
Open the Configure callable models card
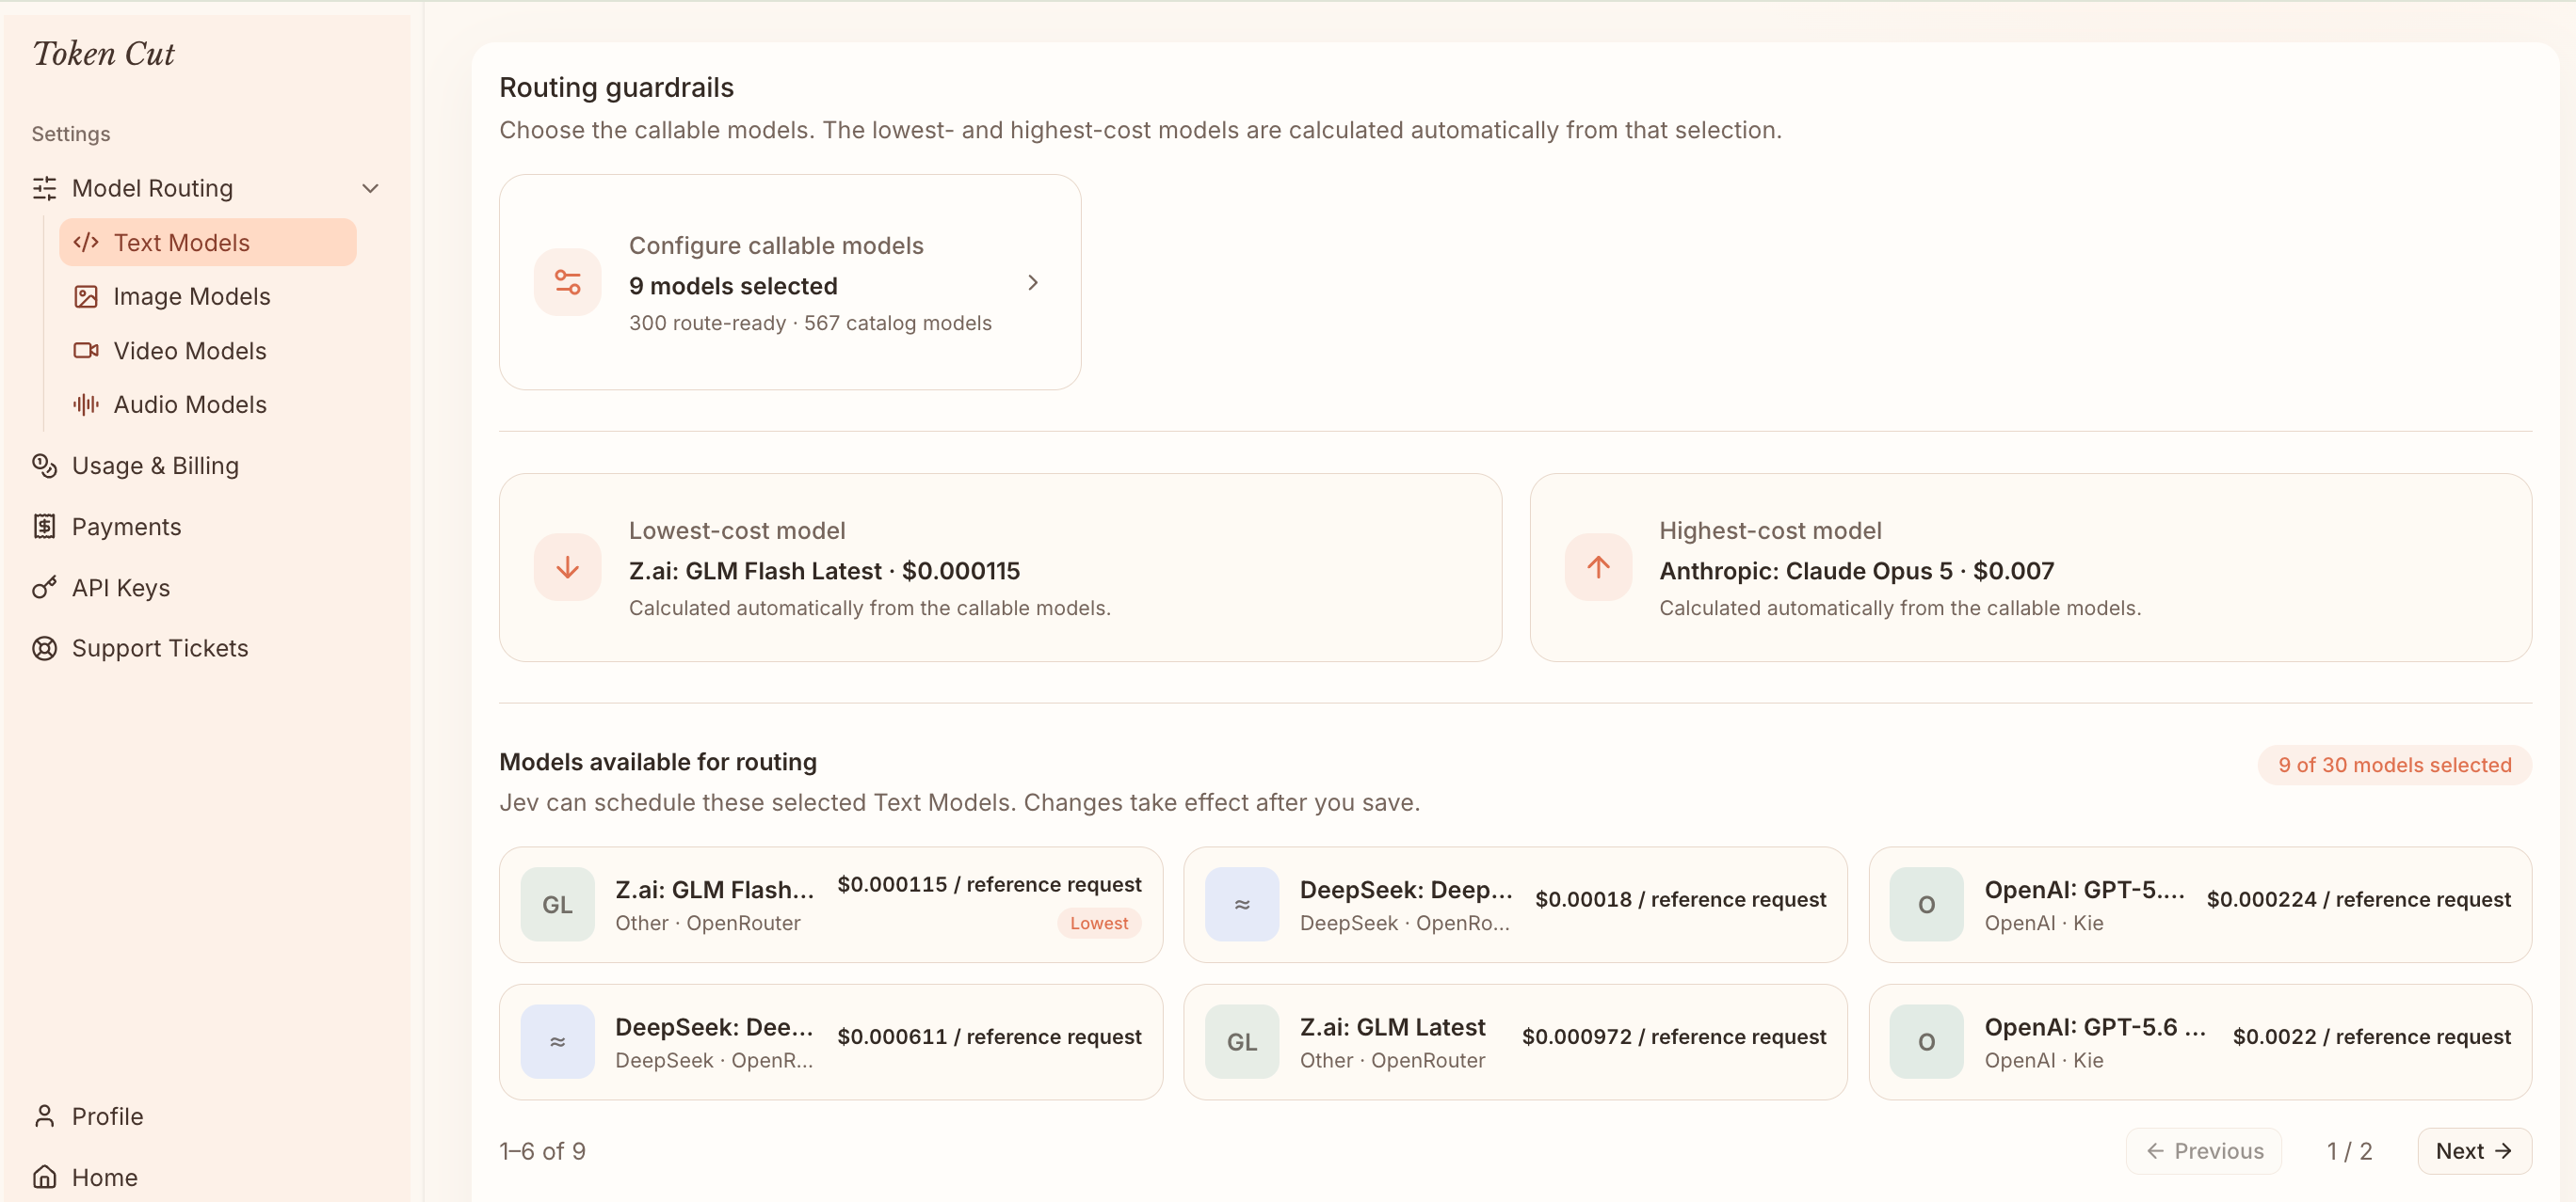790,282
